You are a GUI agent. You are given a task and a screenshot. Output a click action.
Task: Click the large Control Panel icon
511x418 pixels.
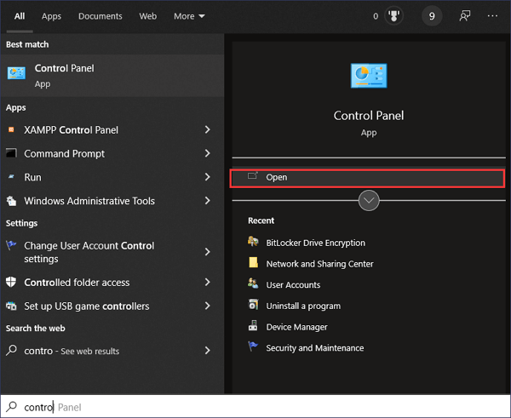[369, 77]
